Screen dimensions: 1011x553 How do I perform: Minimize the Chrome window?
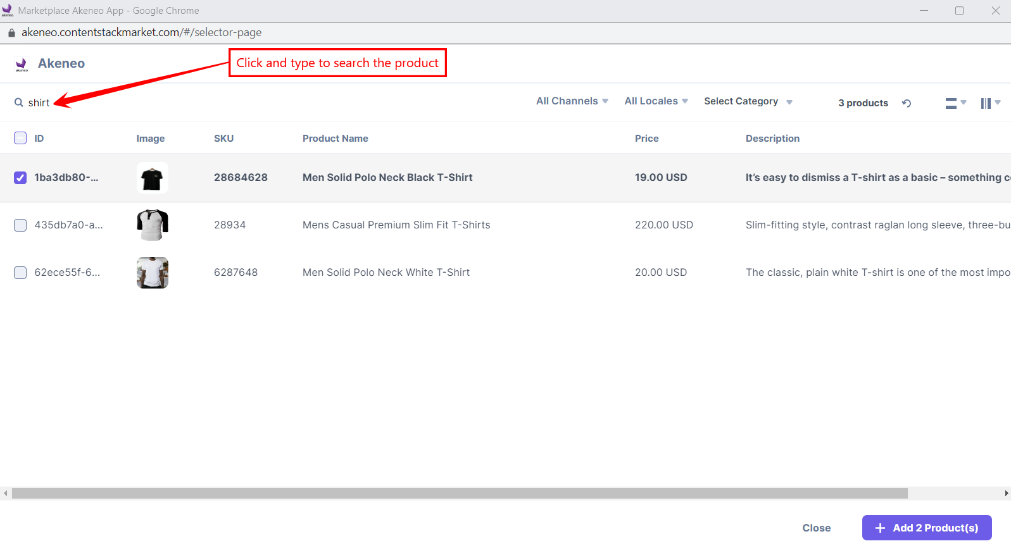tap(924, 11)
